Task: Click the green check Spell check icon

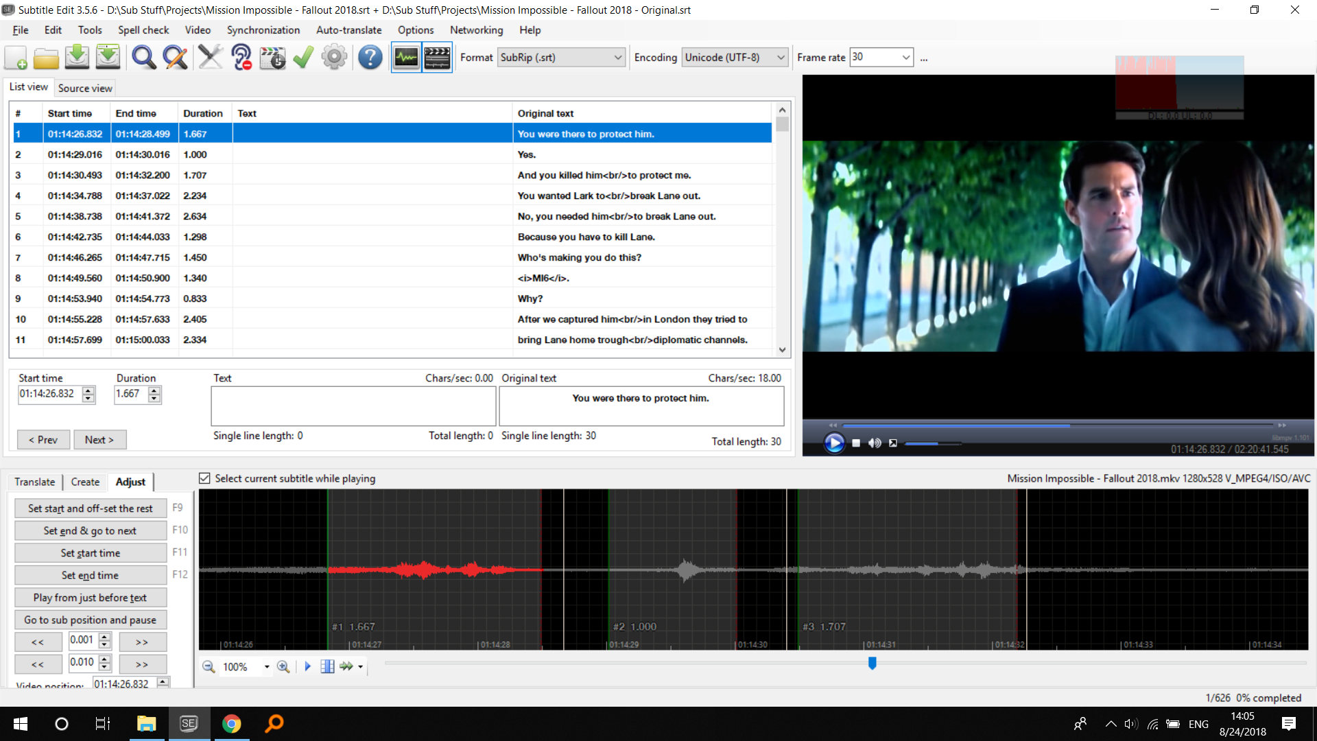Action: [302, 58]
